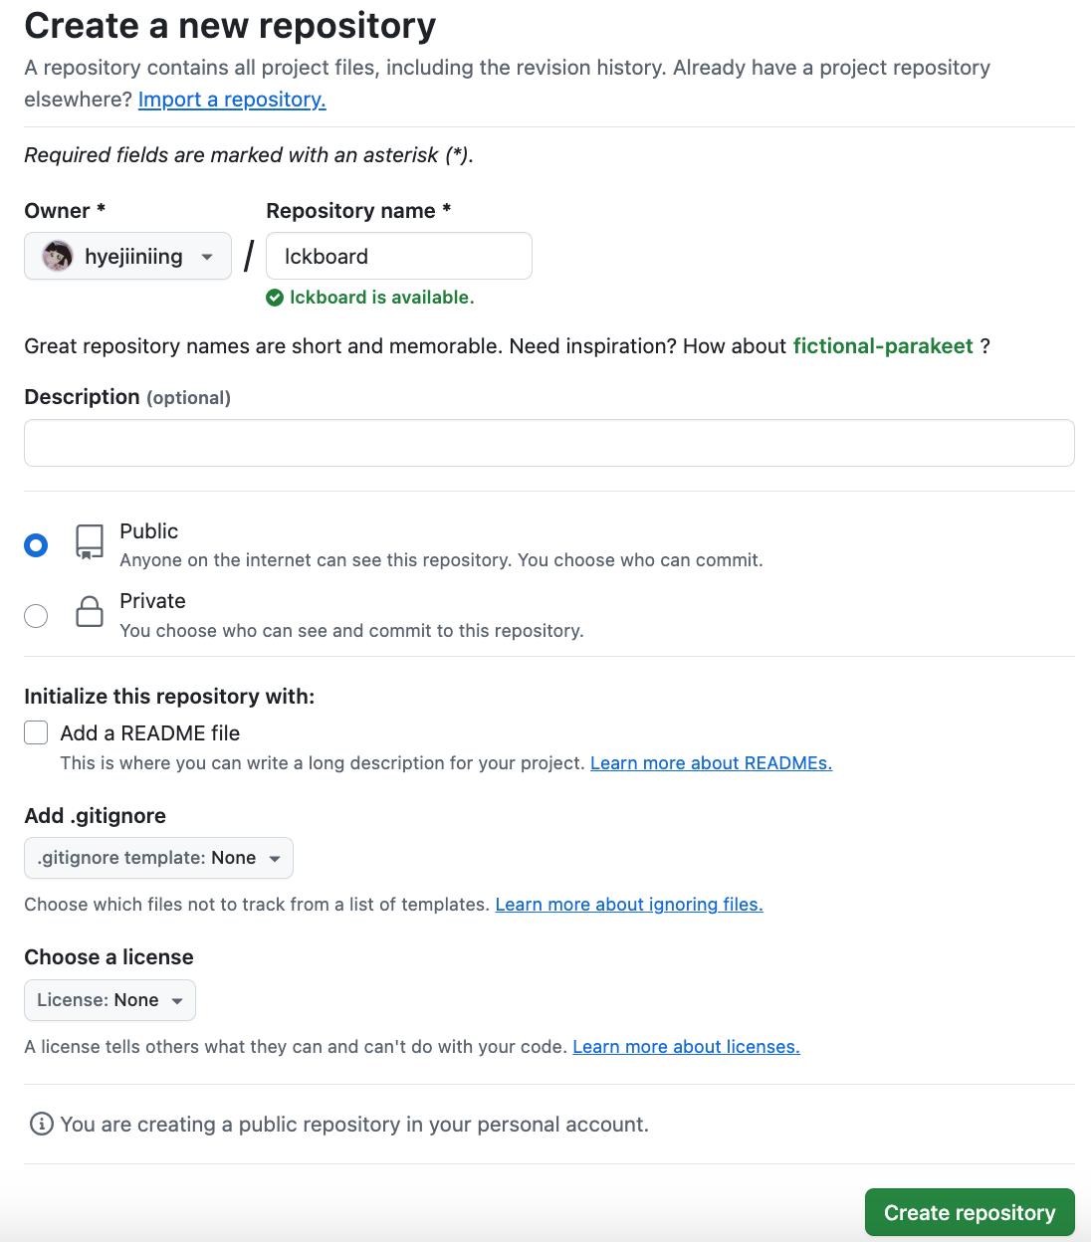Click into the Repository name field
Screen dimensions: 1091x1242
point(399,257)
